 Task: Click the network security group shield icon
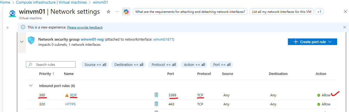coord(31,40)
